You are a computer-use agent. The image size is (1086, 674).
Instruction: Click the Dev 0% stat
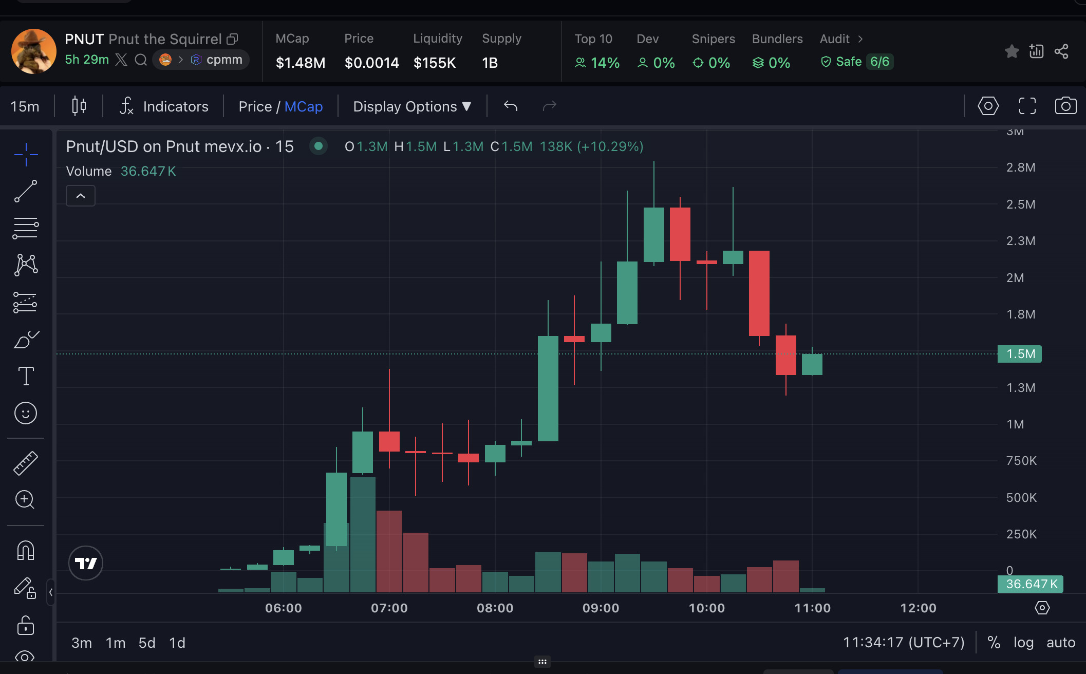click(x=656, y=51)
